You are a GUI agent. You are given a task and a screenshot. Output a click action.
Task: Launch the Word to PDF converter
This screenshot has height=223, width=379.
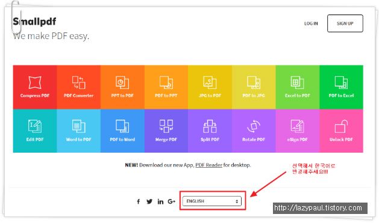(x=78, y=130)
